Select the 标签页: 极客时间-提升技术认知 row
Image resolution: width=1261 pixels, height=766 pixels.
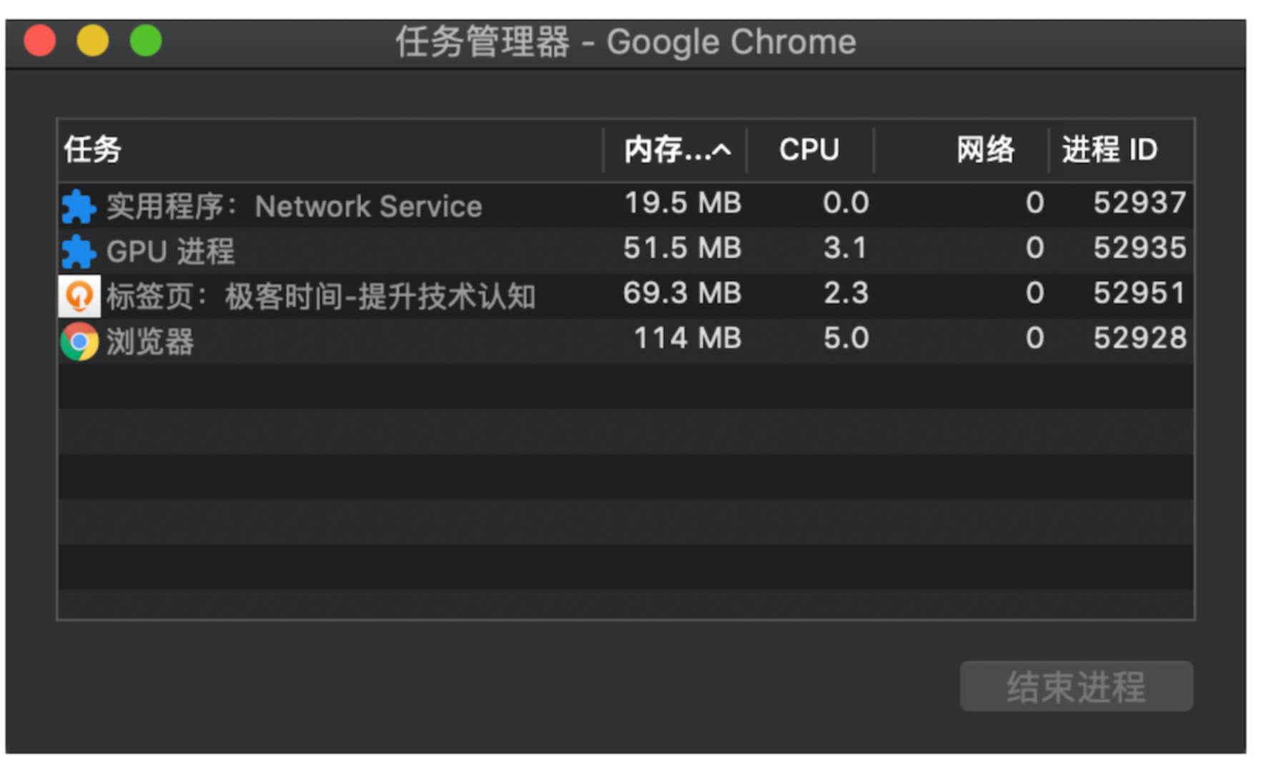click(625, 296)
